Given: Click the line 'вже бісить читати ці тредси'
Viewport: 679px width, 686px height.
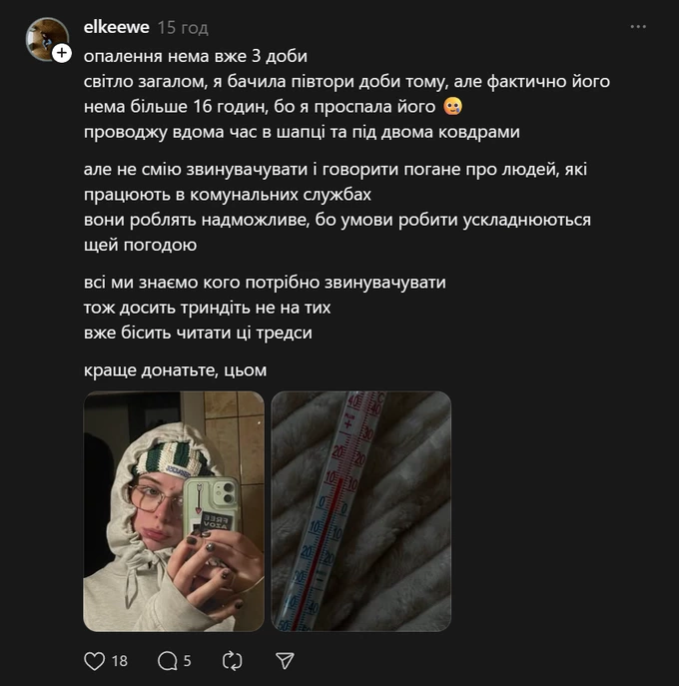Looking at the screenshot, I should click(198, 333).
